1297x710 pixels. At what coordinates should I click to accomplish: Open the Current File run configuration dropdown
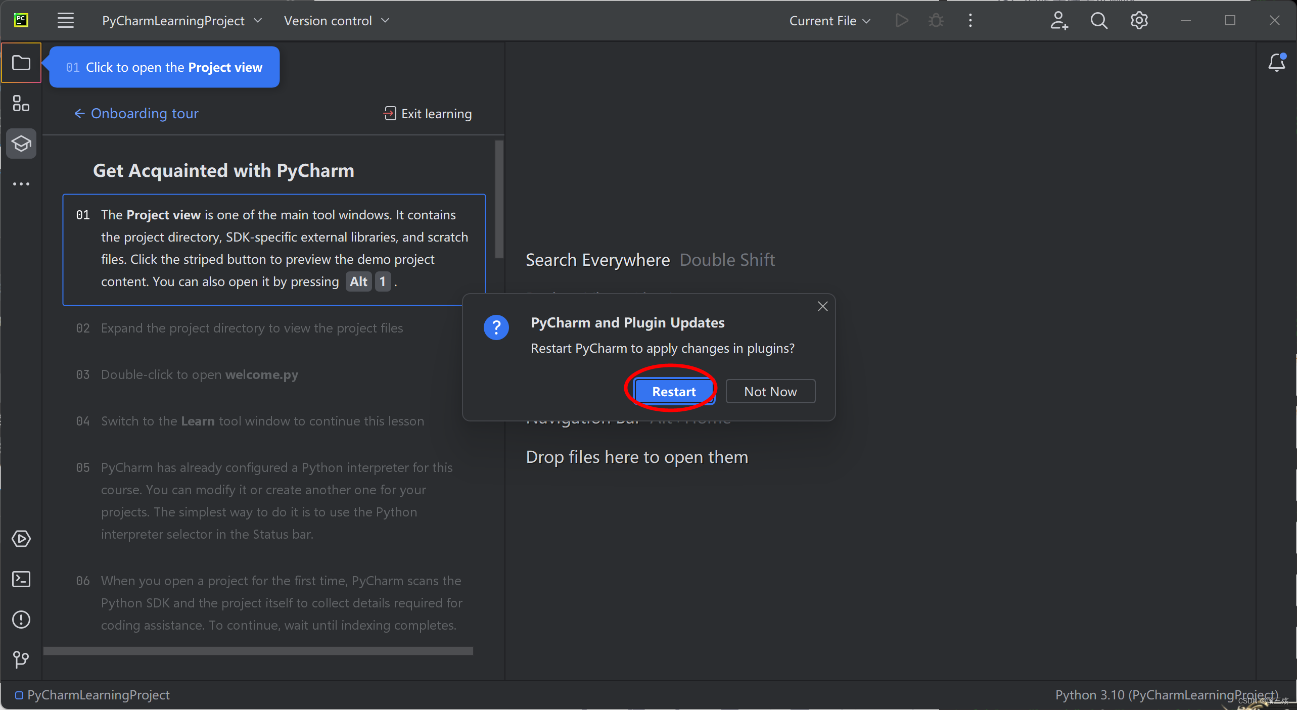point(830,21)
